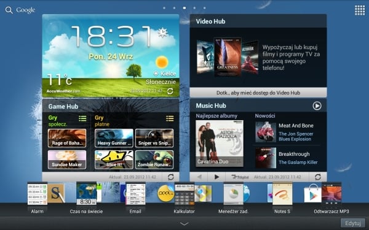Switch to the second home screen page dot
The image size is (369, 230).
(174, 8)
